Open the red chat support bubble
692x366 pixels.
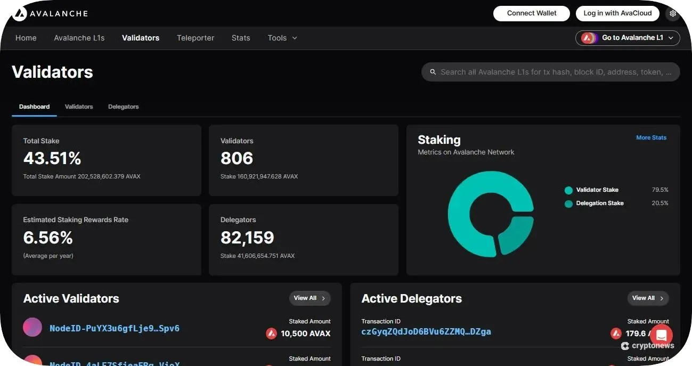(661, 335)
